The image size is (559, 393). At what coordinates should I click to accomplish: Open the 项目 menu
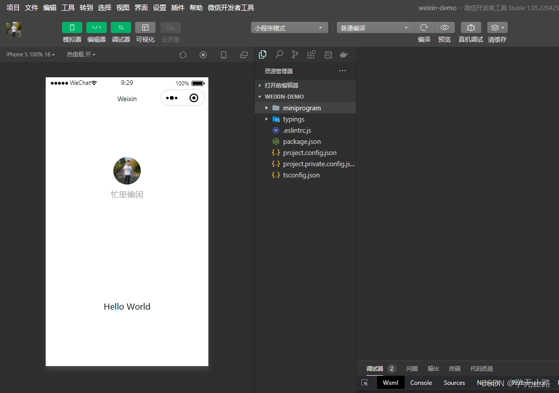tap(13, 8)
